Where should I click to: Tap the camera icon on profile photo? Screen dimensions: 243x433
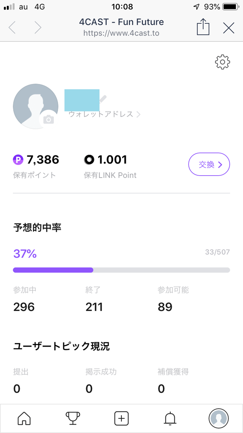click(49, 119)
